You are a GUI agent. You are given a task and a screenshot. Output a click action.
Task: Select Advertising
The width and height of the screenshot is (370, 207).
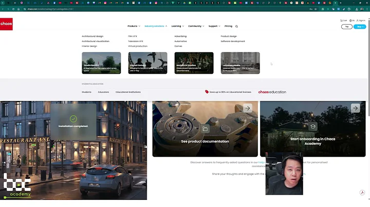[x=180, y=36]
